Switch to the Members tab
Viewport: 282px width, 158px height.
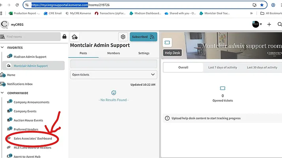point(113,53)
